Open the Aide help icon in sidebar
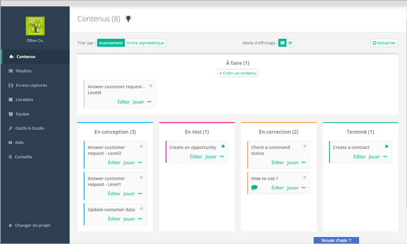 coord(10,143)
